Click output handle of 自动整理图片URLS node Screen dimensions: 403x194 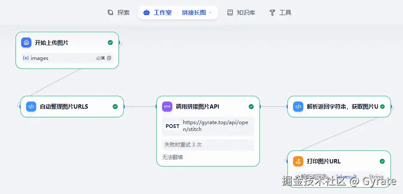pyautogui.click(x=124, y=106)
